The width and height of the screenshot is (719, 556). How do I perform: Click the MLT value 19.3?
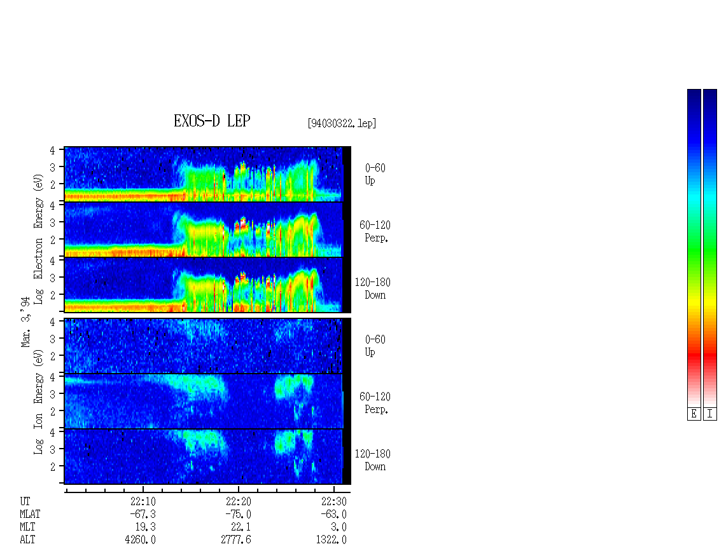pyautogui.click(x=146, y=527)
